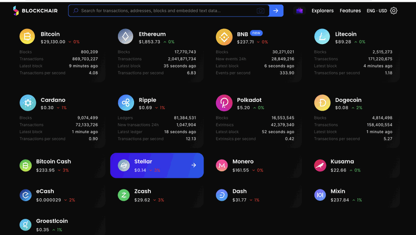
Task: Open the Ethereum diamond logo icon
Action: point(125,36)
